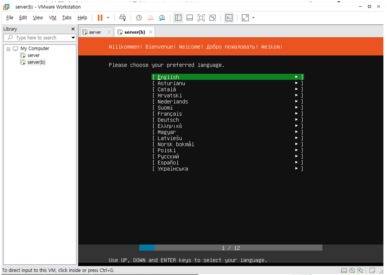Open the Help menu
387x275 pixels.
(82, 17)
